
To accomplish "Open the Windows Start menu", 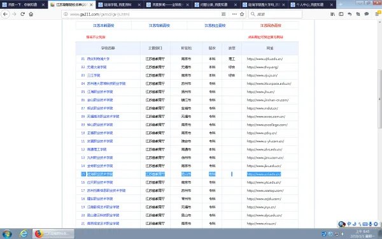I will pyautogui.click(x=7, y=234).
